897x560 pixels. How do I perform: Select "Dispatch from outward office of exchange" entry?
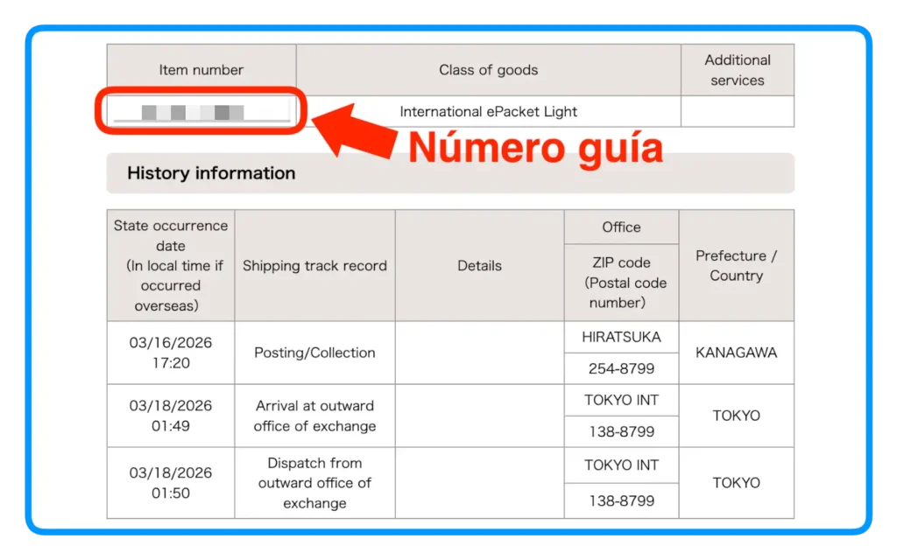pos(314,483)
